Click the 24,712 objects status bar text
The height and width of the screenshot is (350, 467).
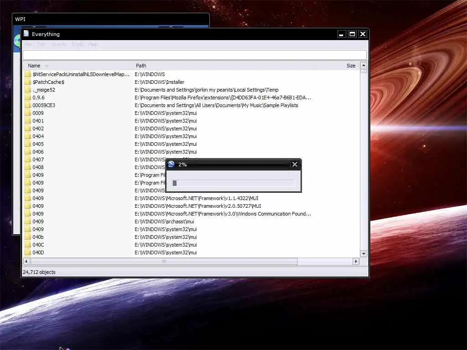click(39, 272)
